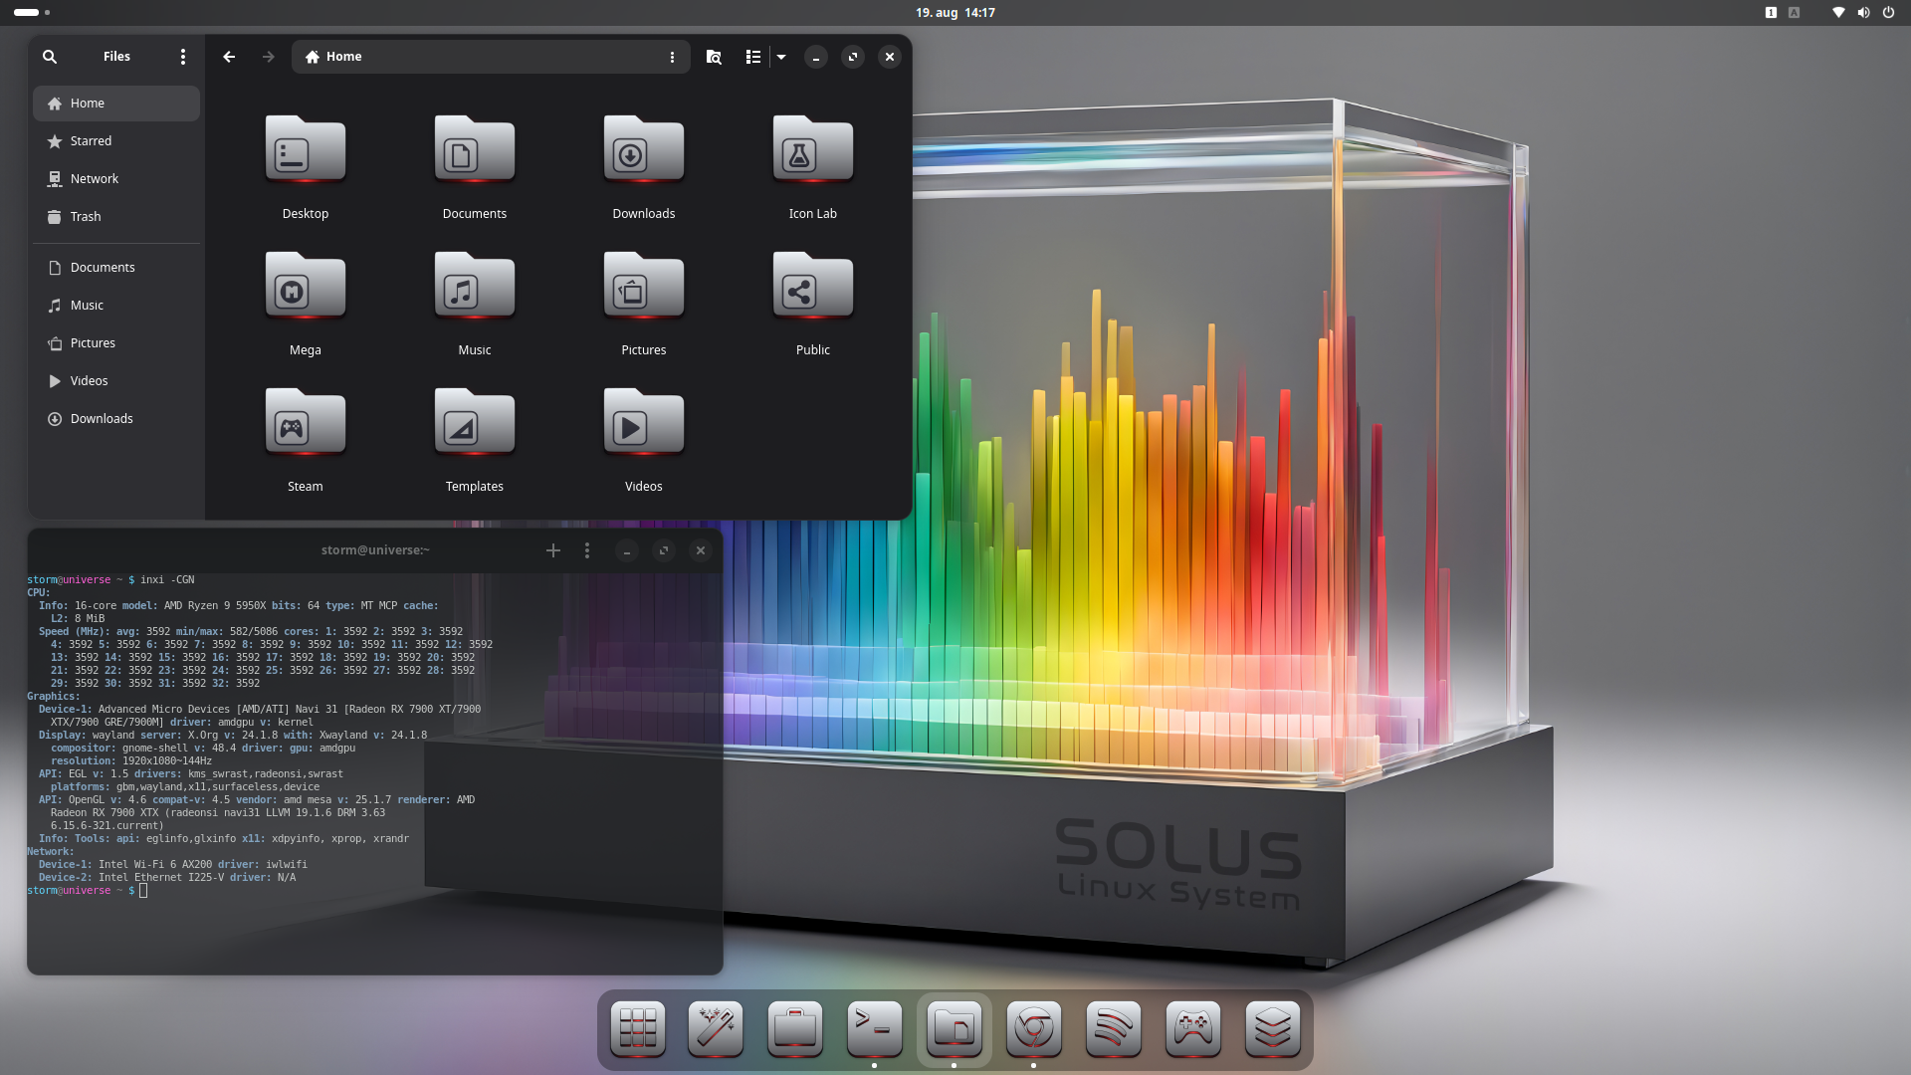Select the Steam folder
This screenshot has width=1911, height=1075.
tap(306, 422)
